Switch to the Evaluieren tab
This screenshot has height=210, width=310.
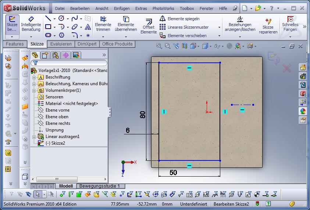[61, 44]
